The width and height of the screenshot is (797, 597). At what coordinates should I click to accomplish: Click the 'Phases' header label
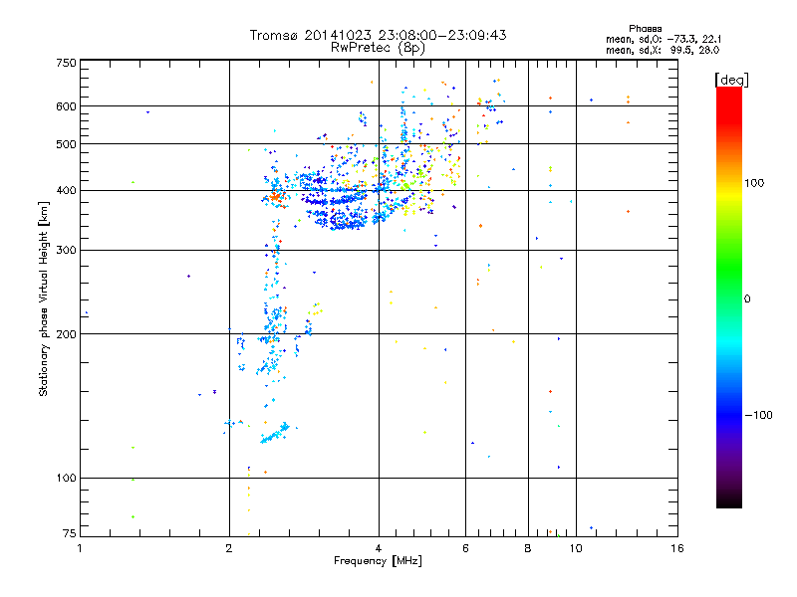point(645,29)
